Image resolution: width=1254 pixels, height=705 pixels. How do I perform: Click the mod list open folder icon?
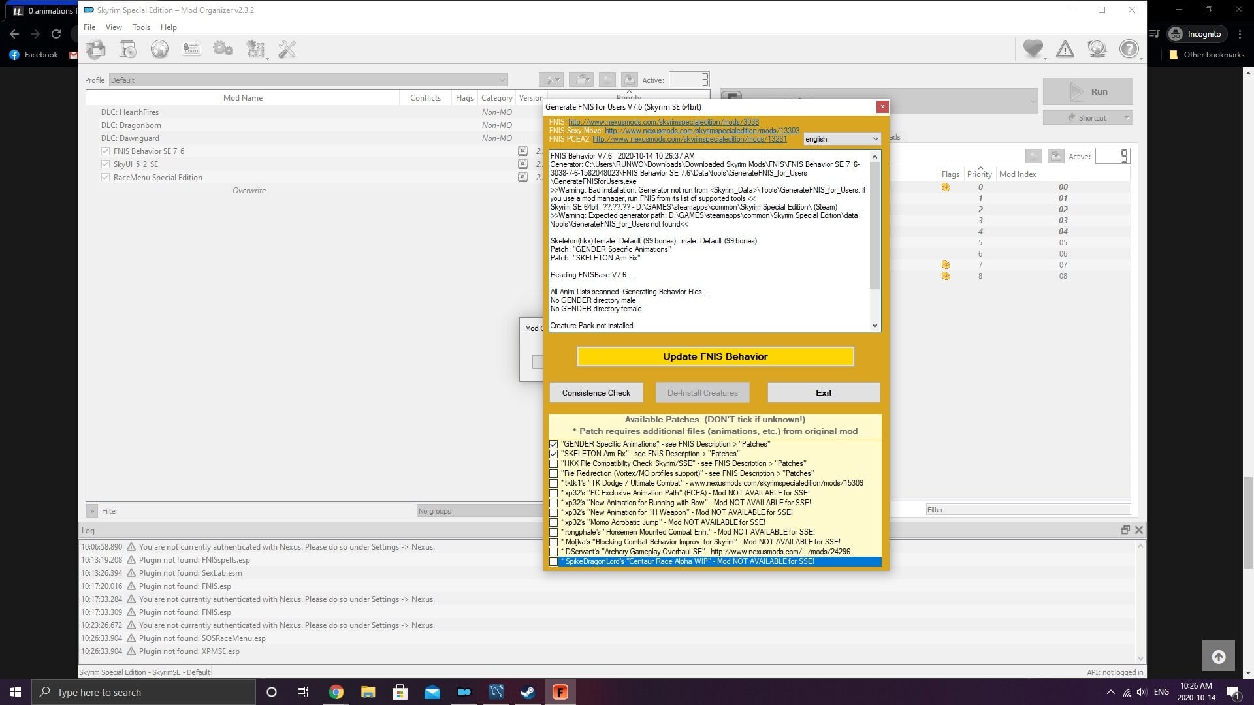tap(581, 80)
